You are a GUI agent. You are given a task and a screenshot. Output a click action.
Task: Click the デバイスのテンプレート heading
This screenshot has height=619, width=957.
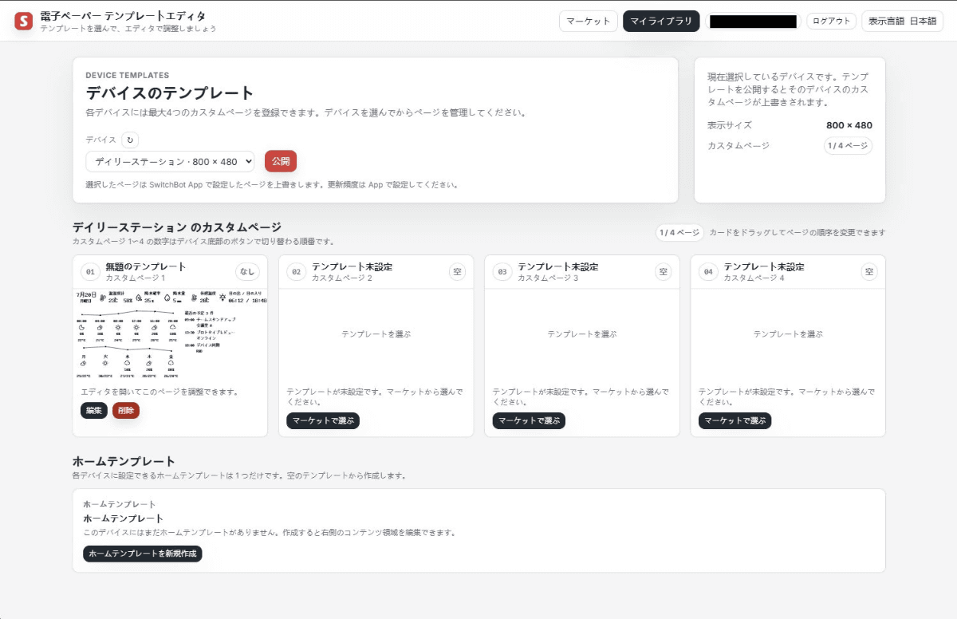click(x=170, y=93)
